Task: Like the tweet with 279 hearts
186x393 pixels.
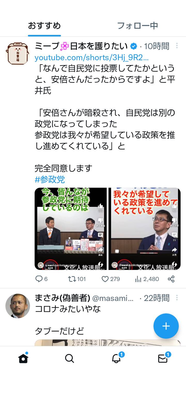Action: (105, 279)
